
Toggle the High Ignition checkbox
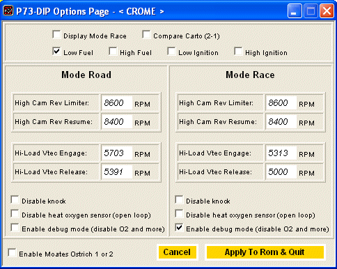tap(238, 52)
